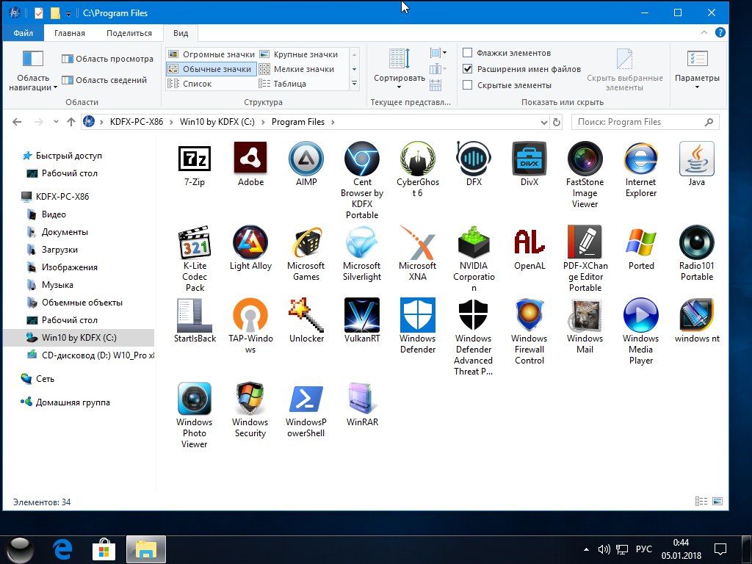
Task: Choose the Крупные значки layout
Action: [x=305, y=54]
